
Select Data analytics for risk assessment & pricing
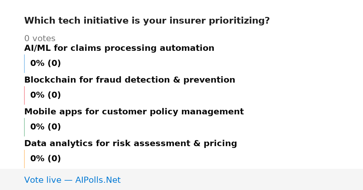(x=130, y=144)
